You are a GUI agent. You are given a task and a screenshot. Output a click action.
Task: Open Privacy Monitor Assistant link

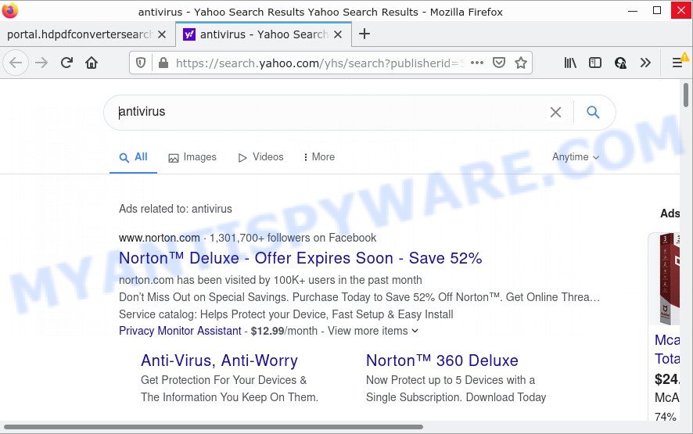pyautogui.click(x=180, y=331)
